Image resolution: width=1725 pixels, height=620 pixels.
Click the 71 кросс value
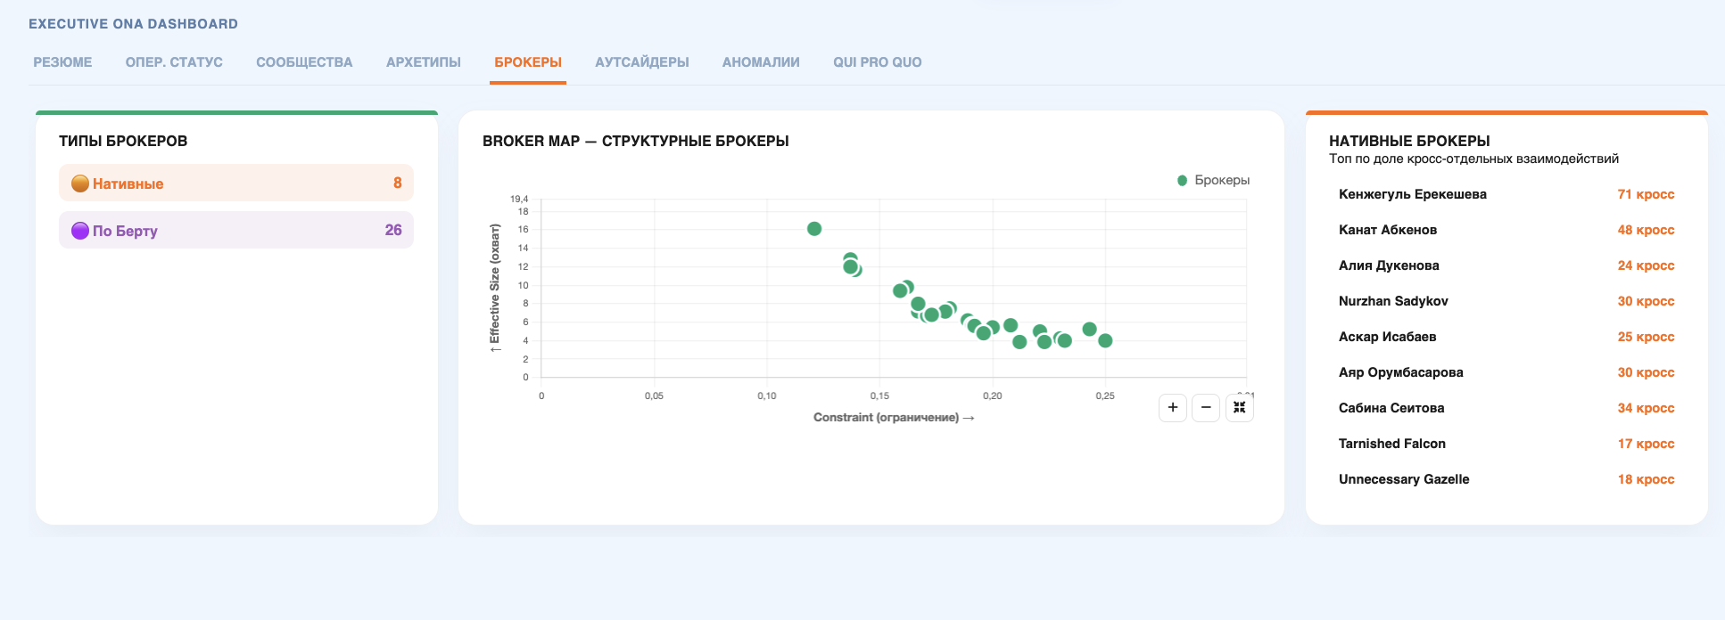pos(1646,194)
